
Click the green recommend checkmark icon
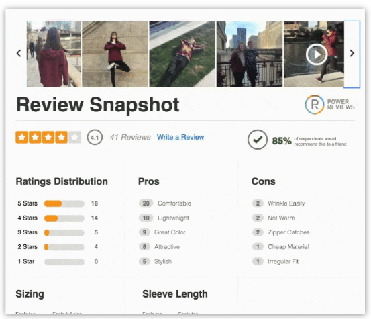point(258,140)
